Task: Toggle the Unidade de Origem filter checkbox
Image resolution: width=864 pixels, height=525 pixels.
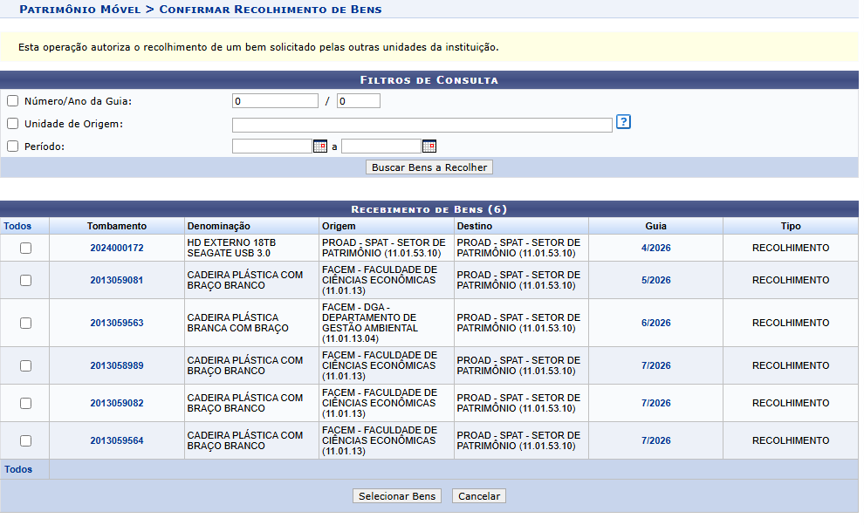Action: (x=12, y=124)
